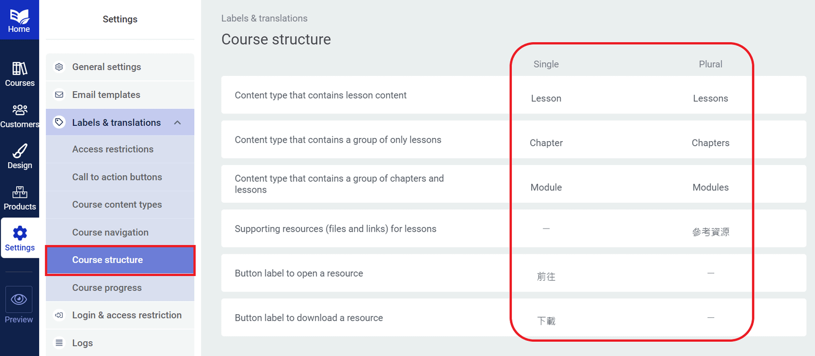Edit the singular label 'Module'

[x=546, y=187]
